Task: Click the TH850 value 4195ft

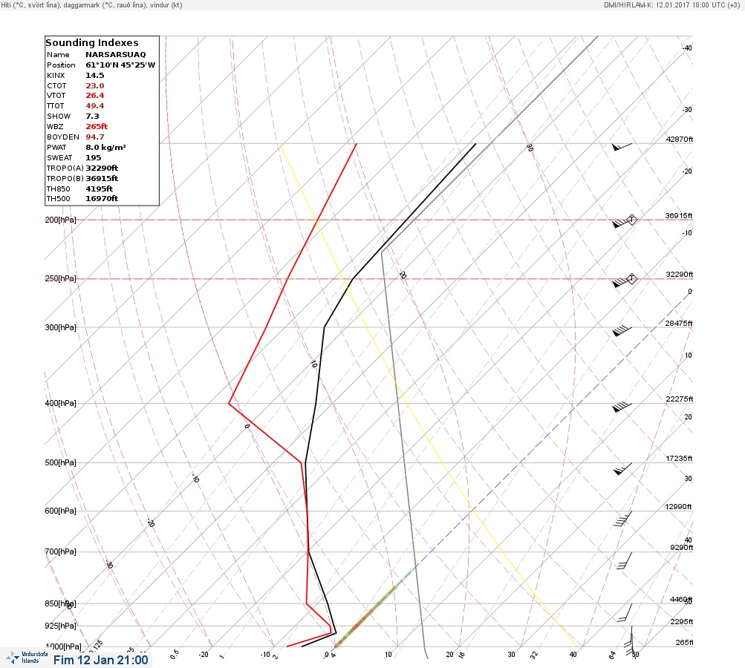Action: tap(100, 189)
